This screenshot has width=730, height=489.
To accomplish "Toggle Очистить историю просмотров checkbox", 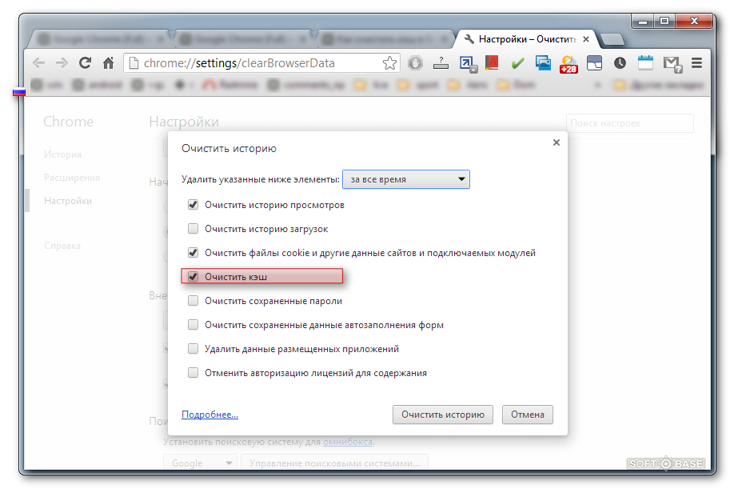I will pos(193,205).
